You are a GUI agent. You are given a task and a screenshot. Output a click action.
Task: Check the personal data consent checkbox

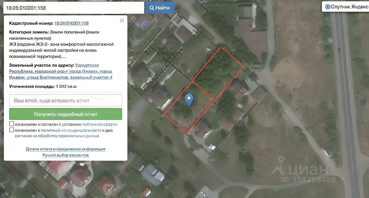pyautogui.click(x=12, y=130)
